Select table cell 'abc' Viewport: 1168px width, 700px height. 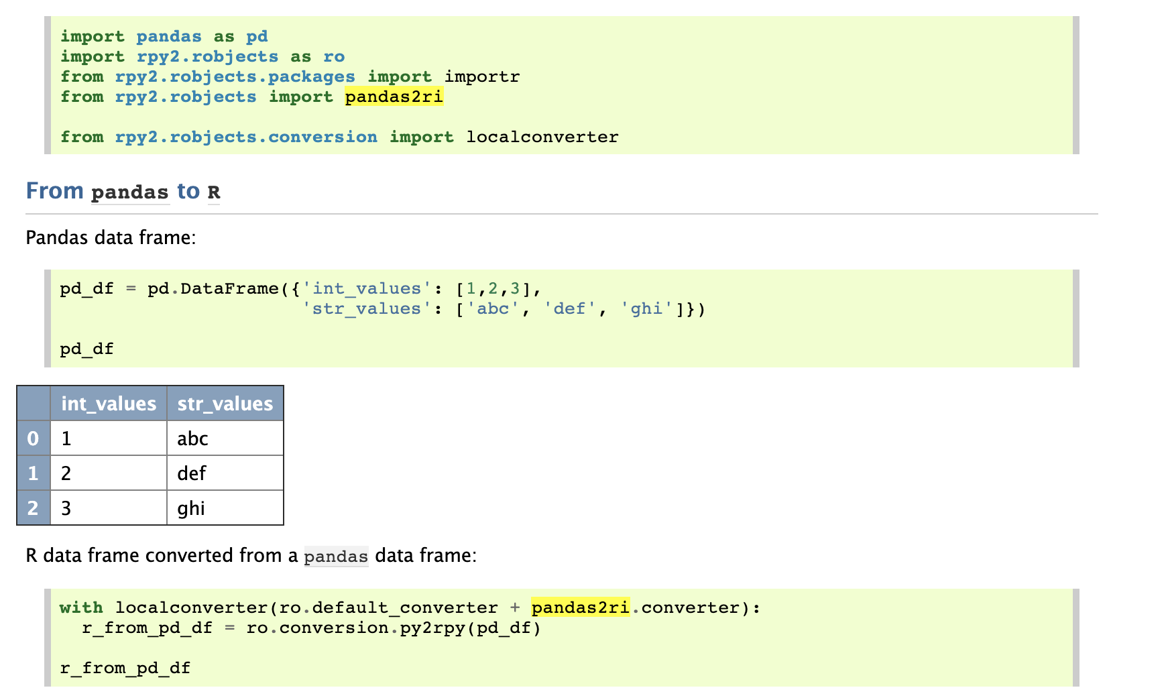pyautogui.click(x=225, y=439)
